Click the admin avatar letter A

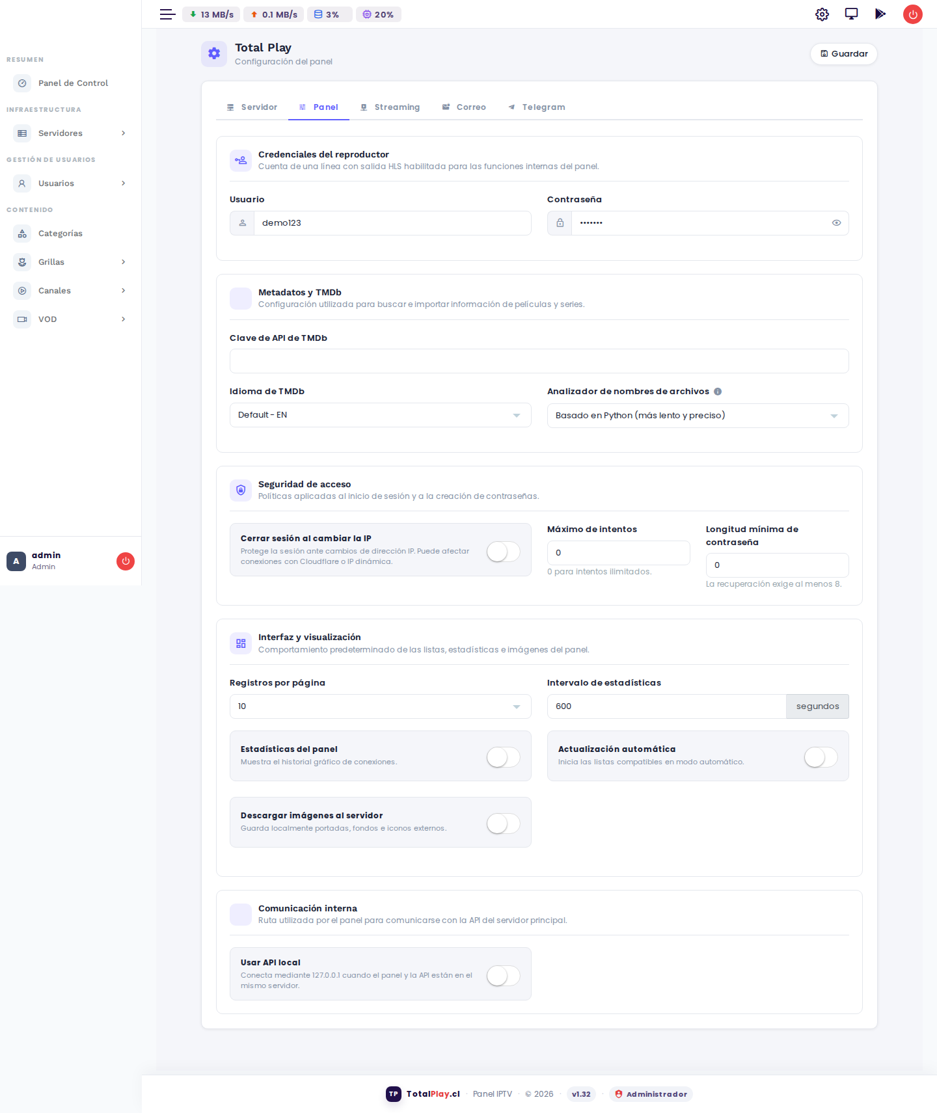pyautogui.click(x=16, y=561)
